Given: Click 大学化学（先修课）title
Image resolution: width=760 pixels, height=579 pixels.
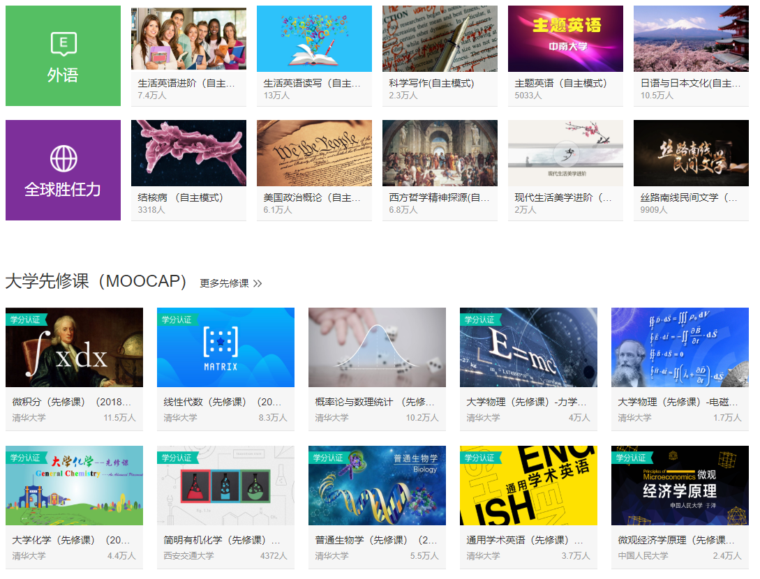Looking at the screenshot, I should coord(70,540).
